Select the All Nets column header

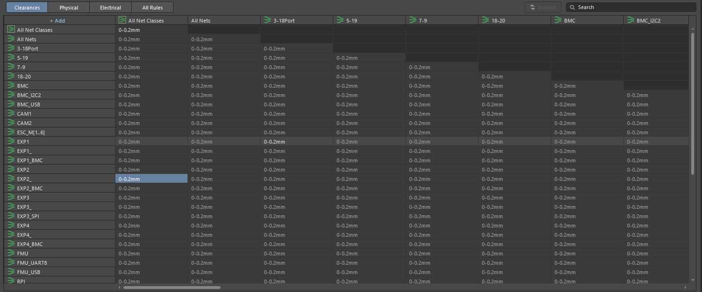[224, 21]
